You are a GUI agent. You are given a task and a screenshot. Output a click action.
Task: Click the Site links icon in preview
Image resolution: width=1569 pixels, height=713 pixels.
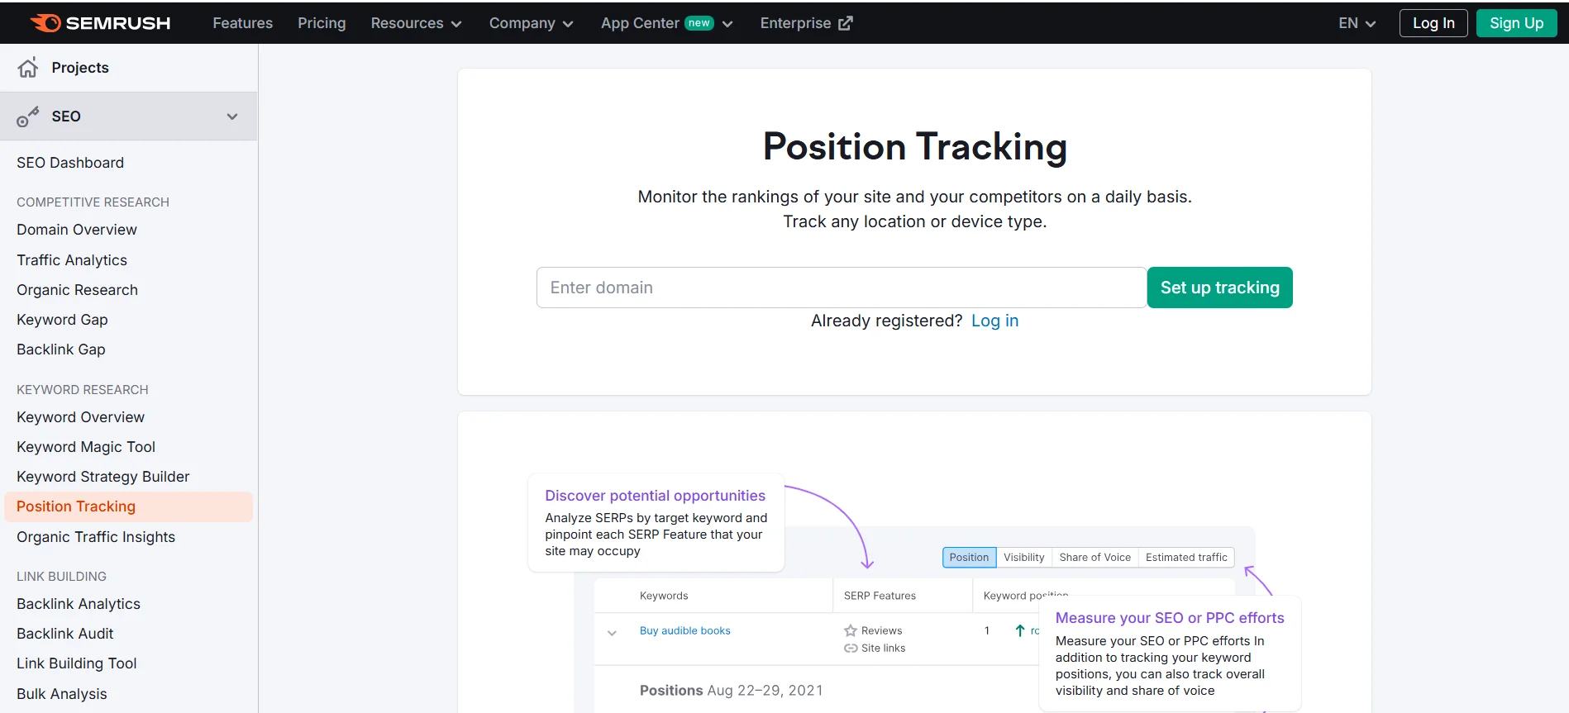point(850,649)
